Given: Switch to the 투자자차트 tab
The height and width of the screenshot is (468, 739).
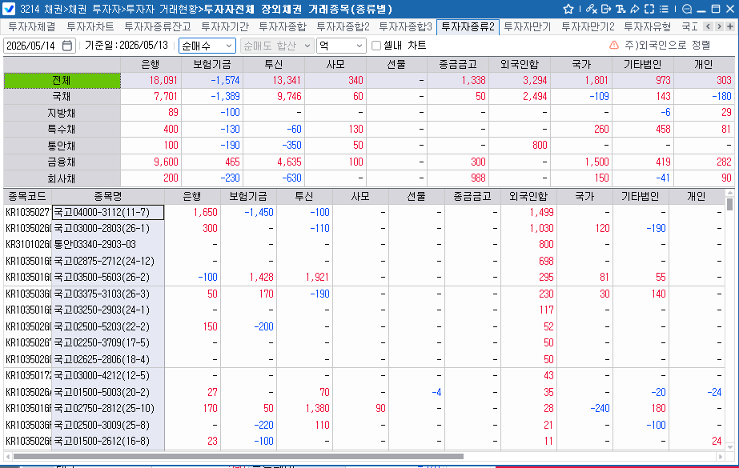Looking at the screenshot, I should click(x=90, y=27).
